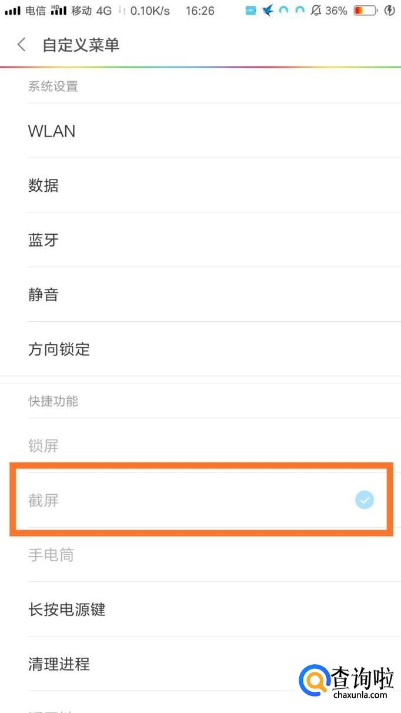Tap the blue square notification icon
Image resolution: width=401 pixels, height=713 pixels.
click(251, 11)
